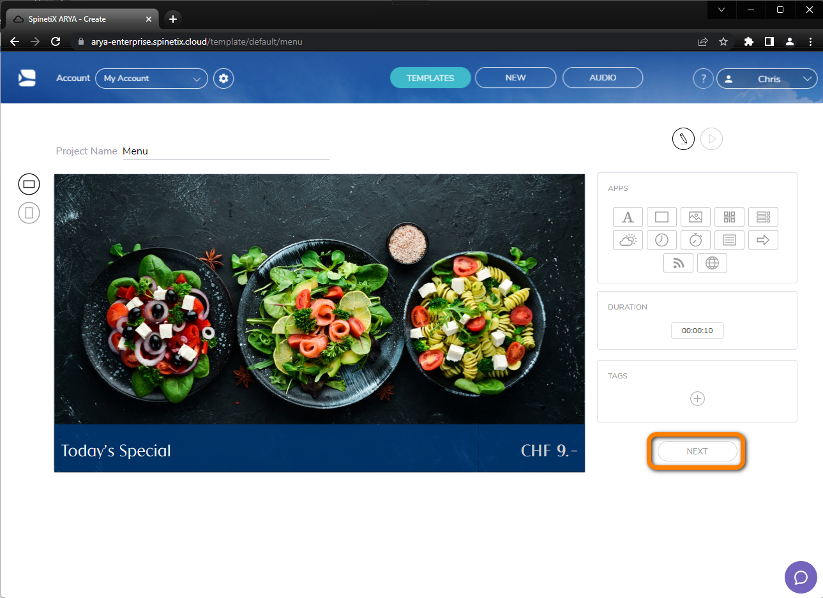Screen dimensions: 823x598
Task: Insert the Web page app
Action: point(712,262)
